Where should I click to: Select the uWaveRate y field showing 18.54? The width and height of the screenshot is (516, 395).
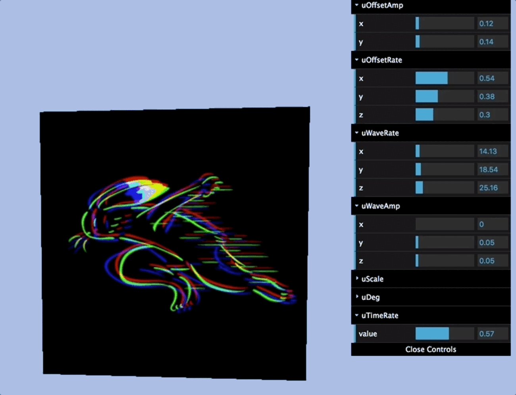492,170
